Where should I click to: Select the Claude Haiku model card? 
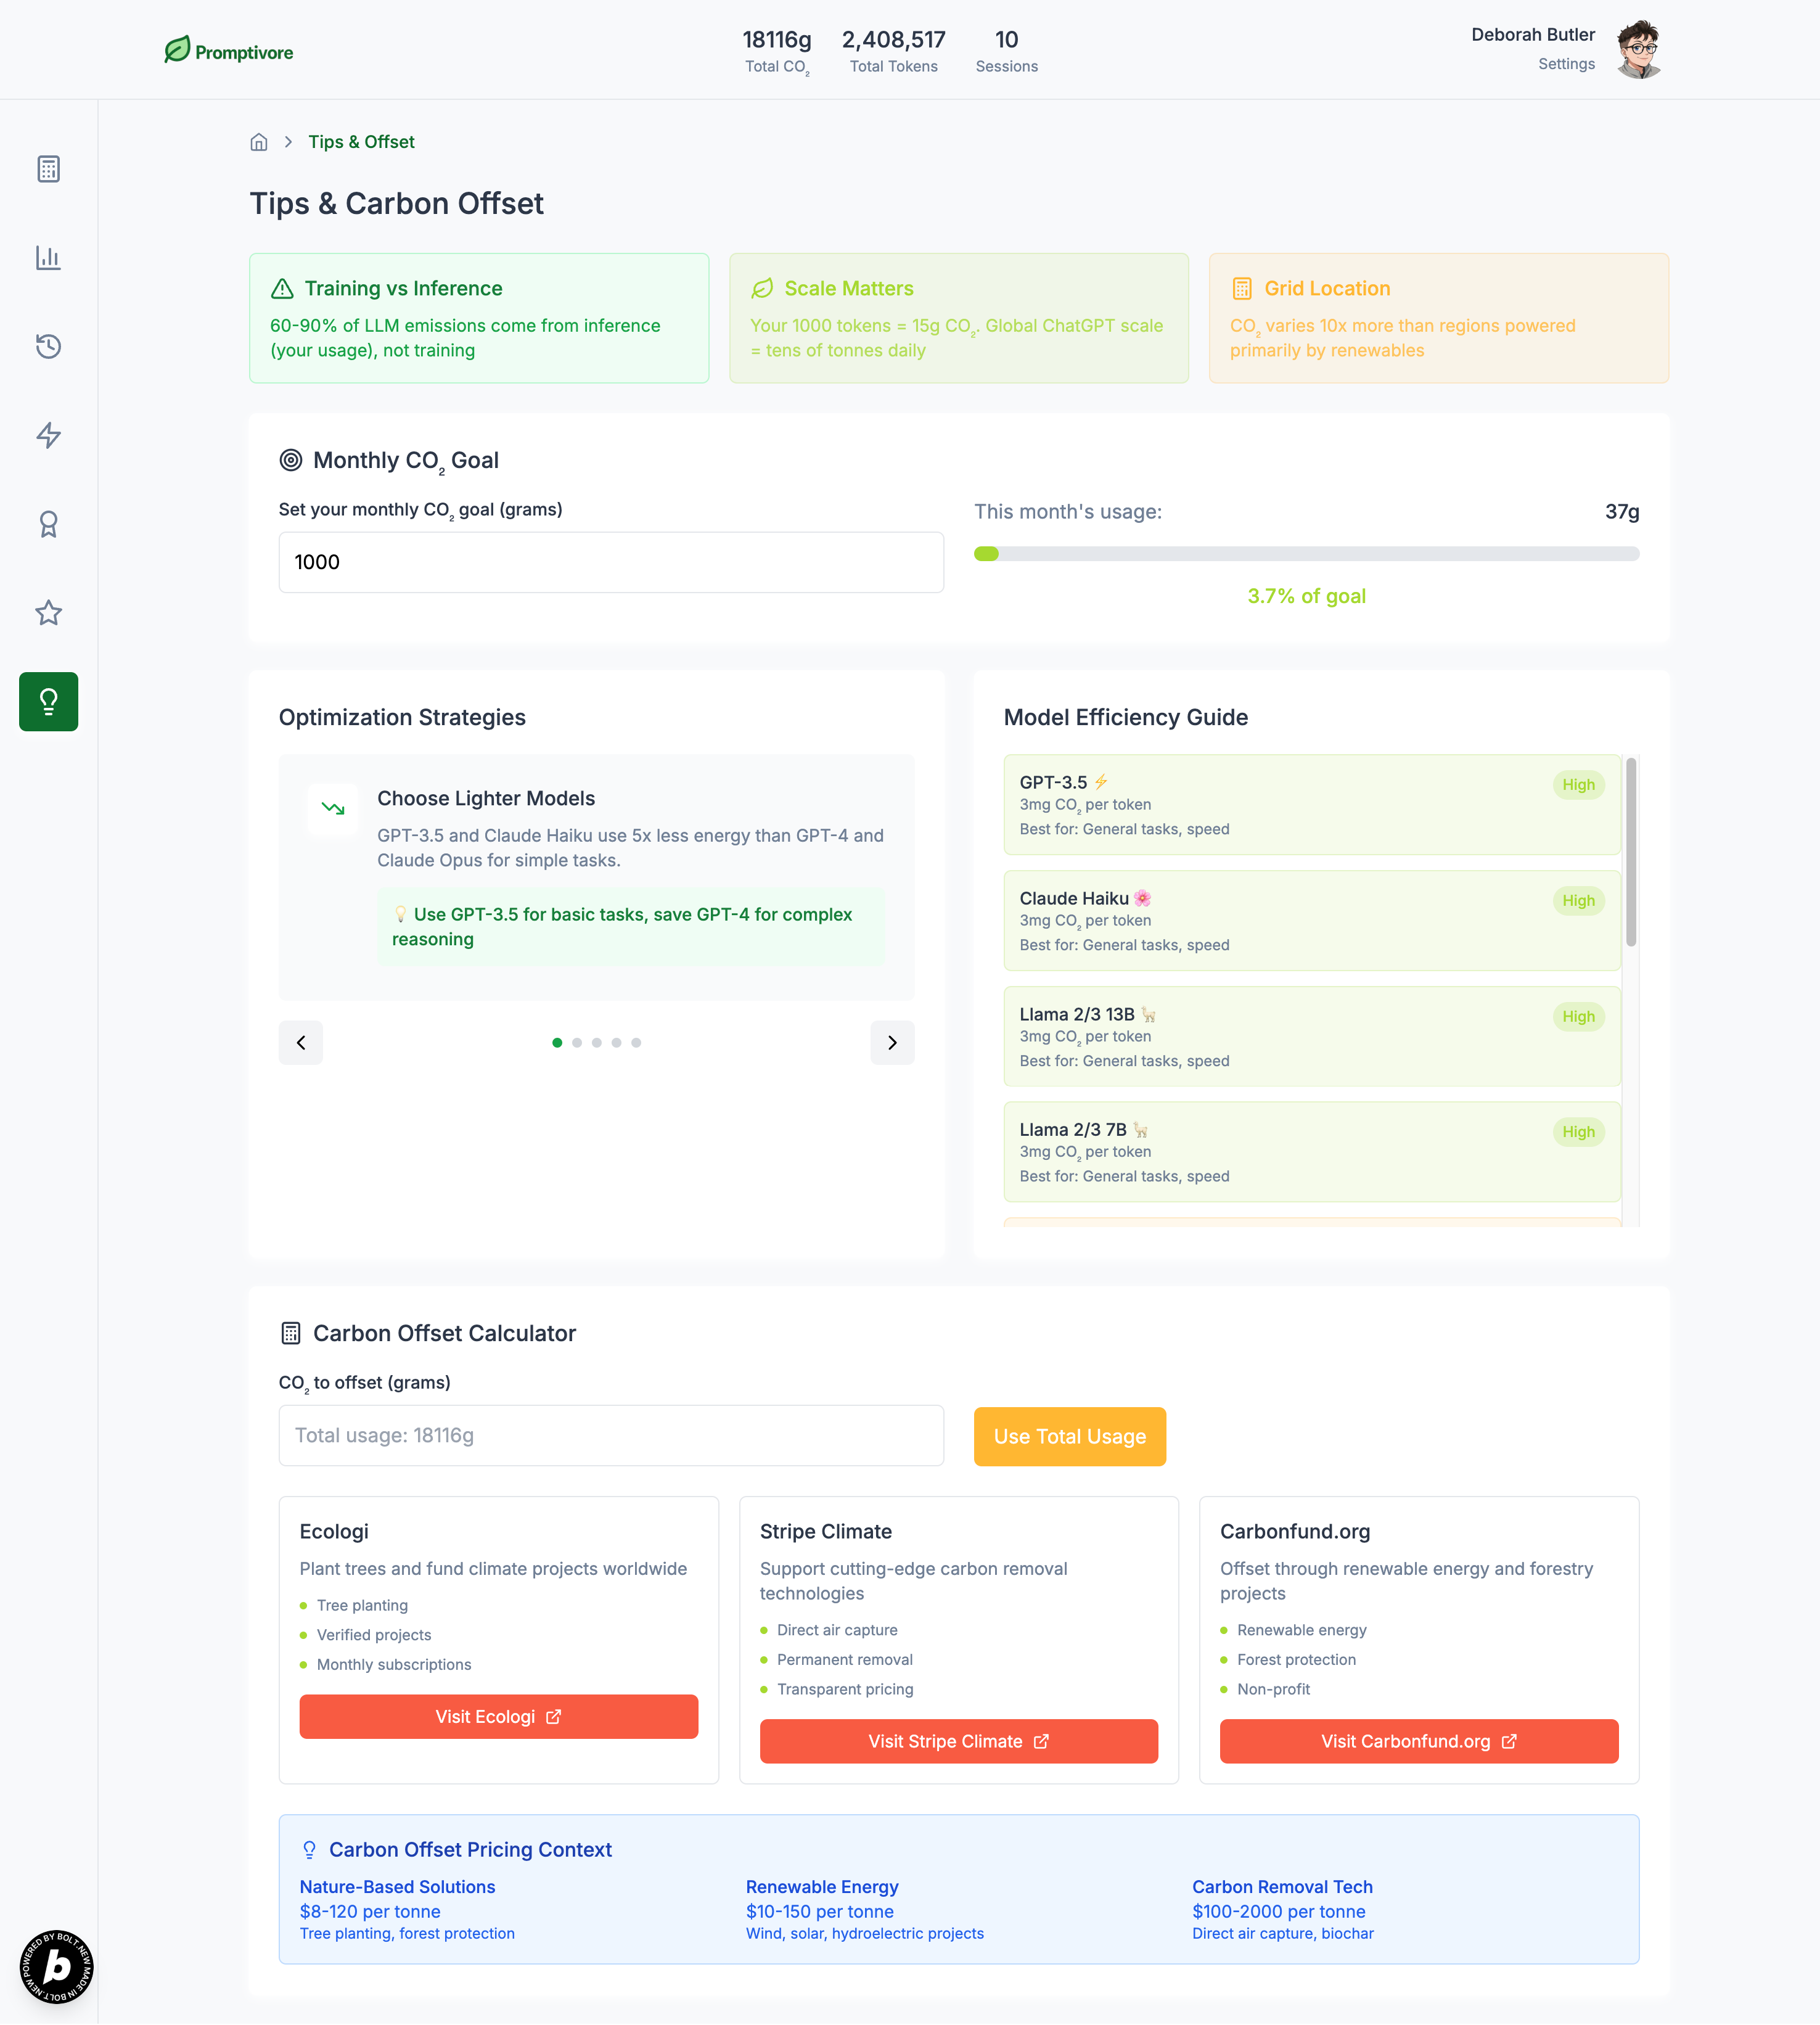(1311, 921)
